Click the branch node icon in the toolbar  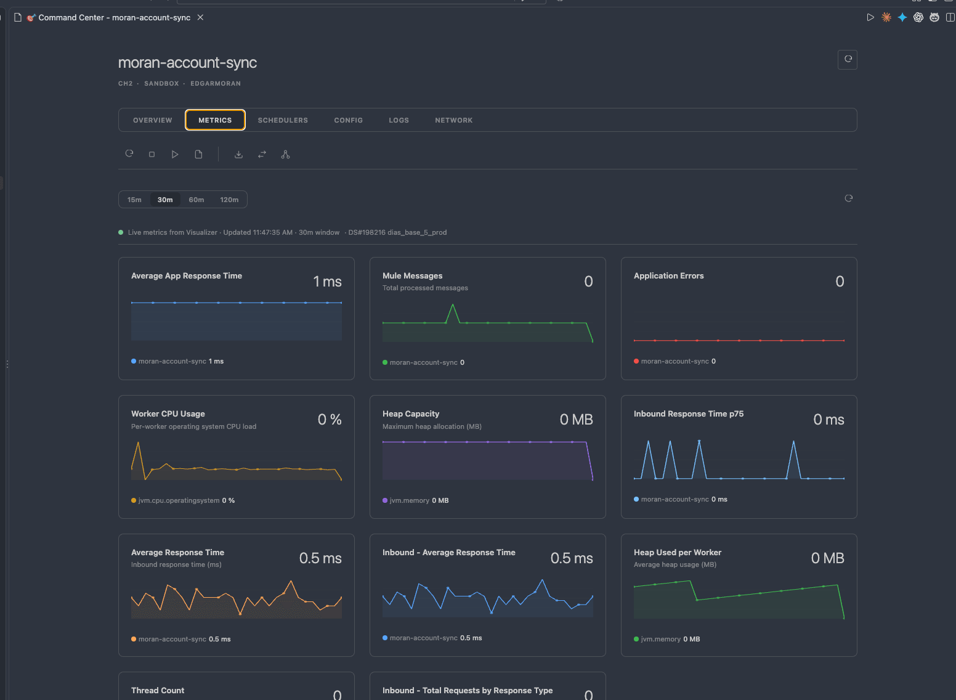pos(285,154)
